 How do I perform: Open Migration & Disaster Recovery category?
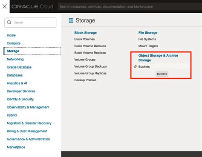pos(29,123)
